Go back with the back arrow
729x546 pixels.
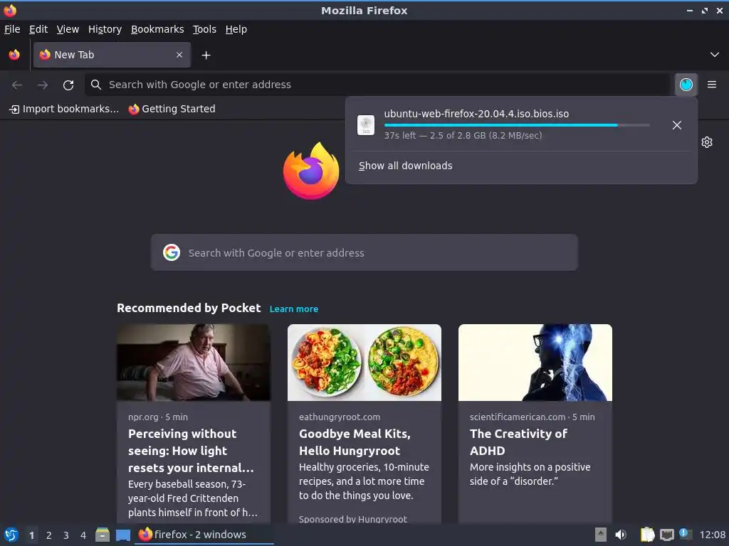[17, 85]
